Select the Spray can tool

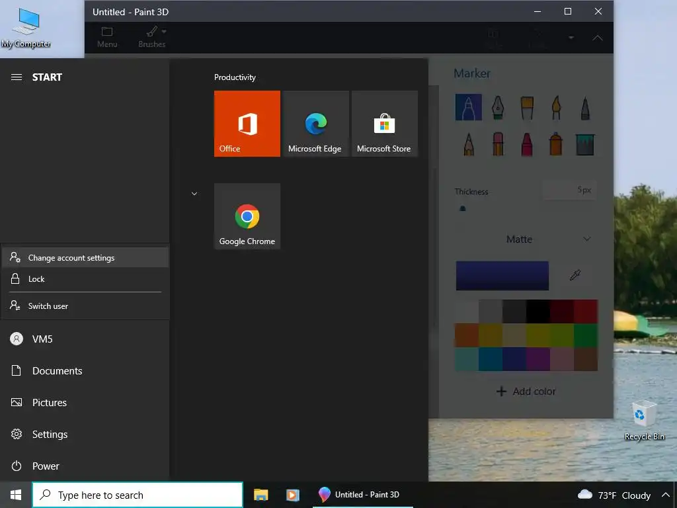point(556,144)
